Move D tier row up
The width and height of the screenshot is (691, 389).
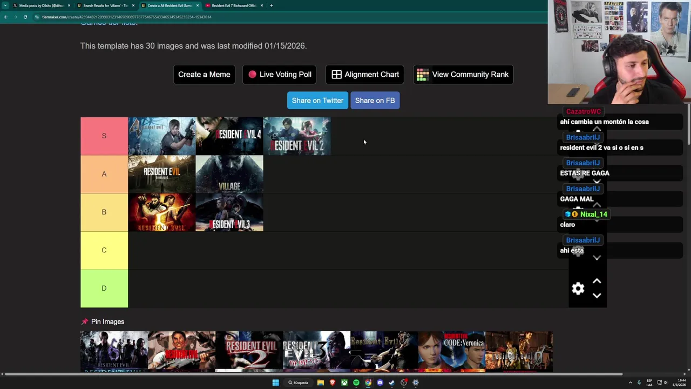point(597,281)
